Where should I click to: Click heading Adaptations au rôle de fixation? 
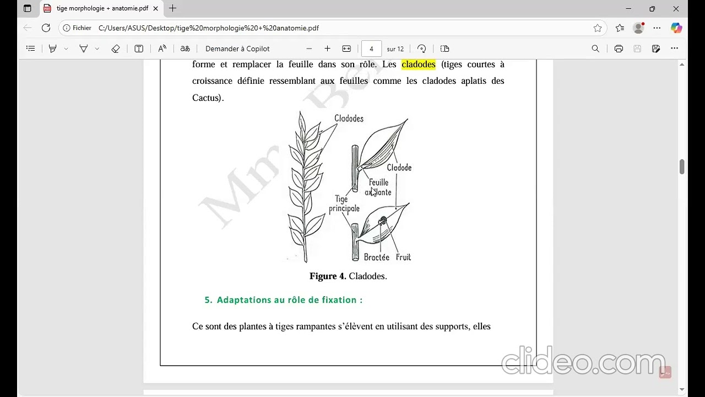click(284, 300)
